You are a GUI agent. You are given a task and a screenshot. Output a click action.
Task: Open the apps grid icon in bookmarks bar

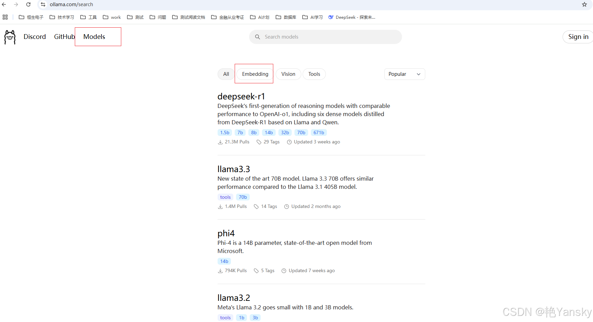click(x=5, y=17)
